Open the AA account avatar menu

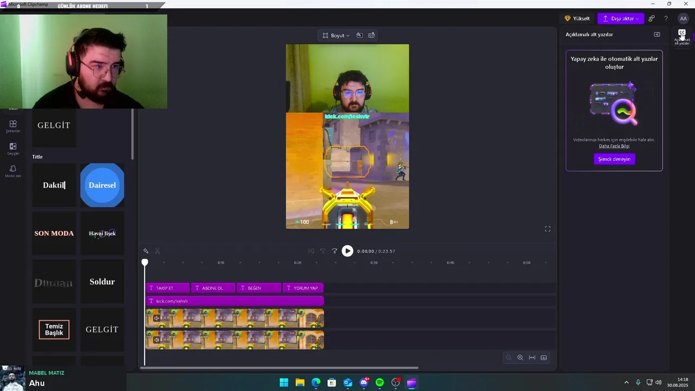tap(683, 18)
